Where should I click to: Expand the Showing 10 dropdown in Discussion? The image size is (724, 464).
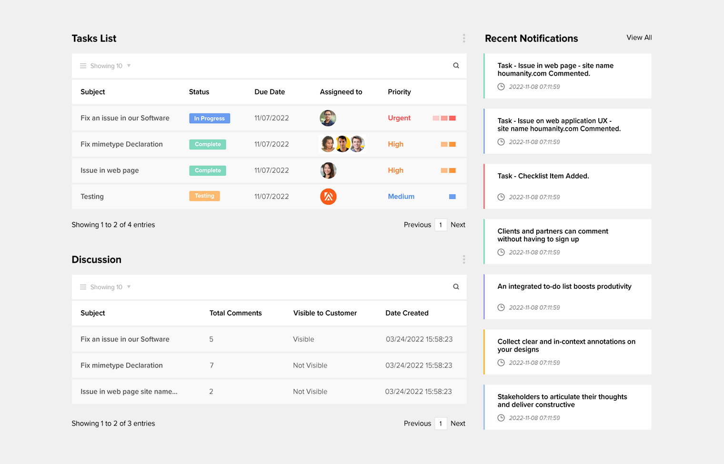click(129, 287)
